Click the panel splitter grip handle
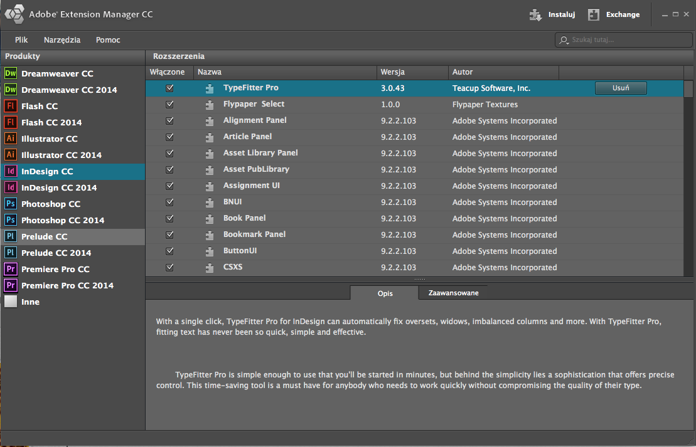Image resolution: width=696 pixels, height=447 pixels. tap(419, 280)
